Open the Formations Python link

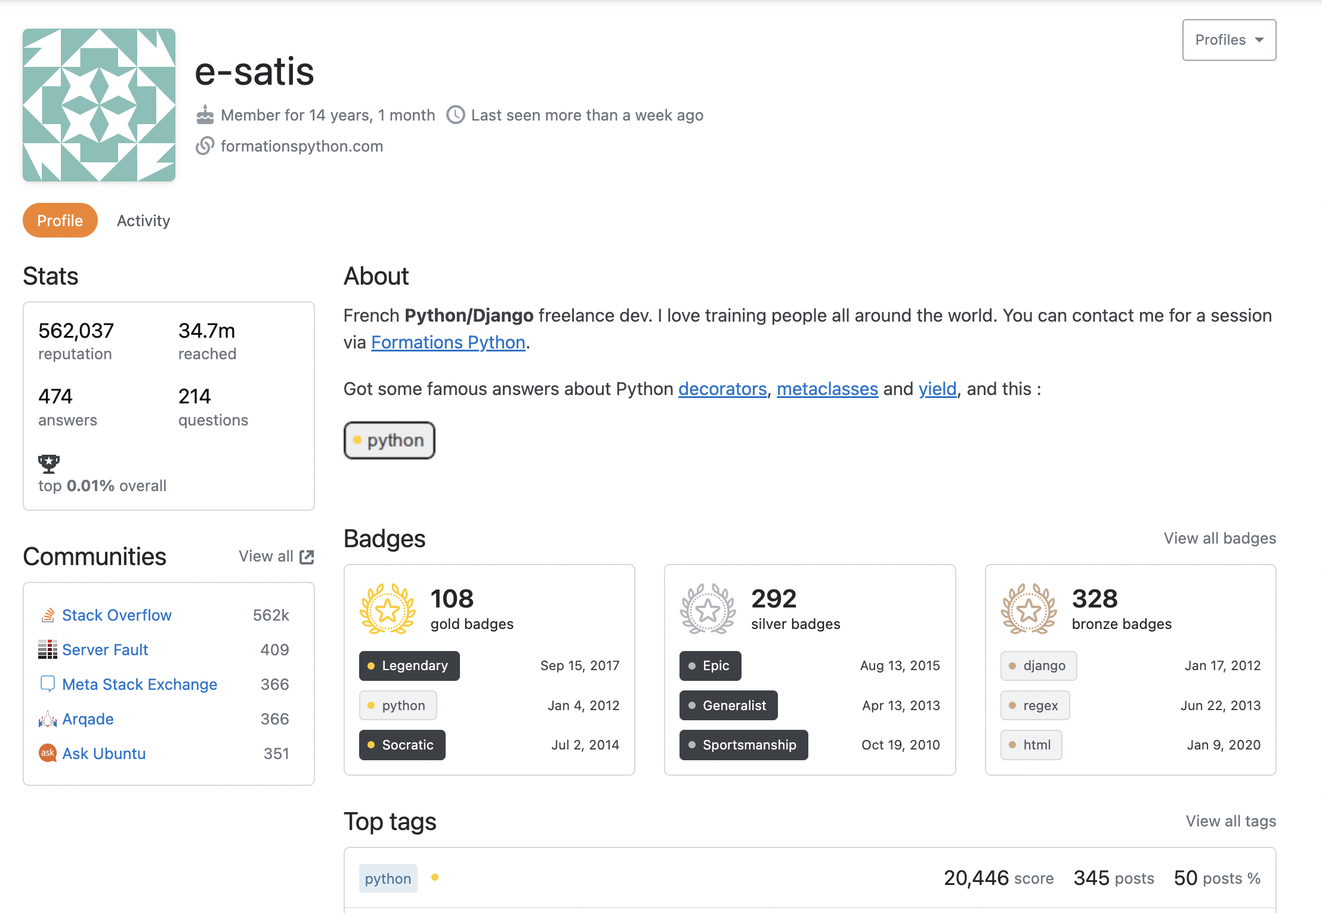tap(448, 343)
